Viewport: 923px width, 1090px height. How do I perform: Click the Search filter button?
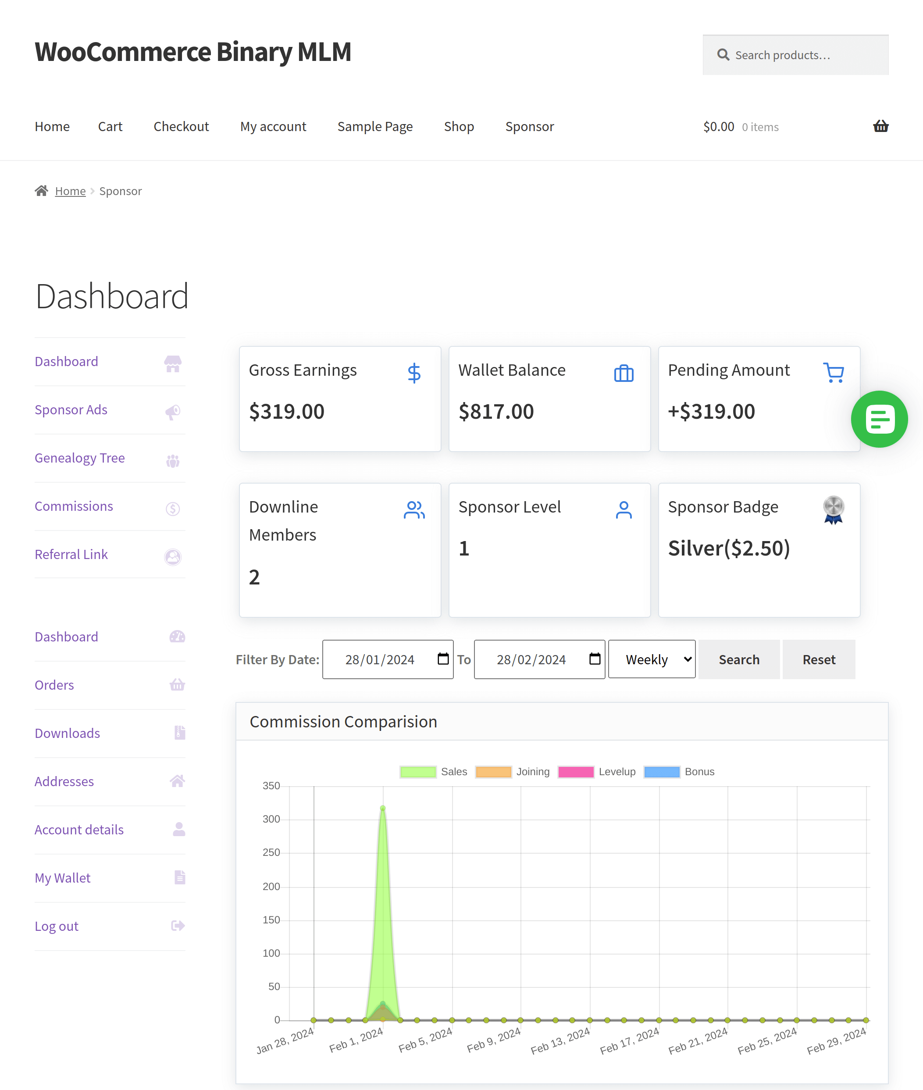[x=739, y=659]
